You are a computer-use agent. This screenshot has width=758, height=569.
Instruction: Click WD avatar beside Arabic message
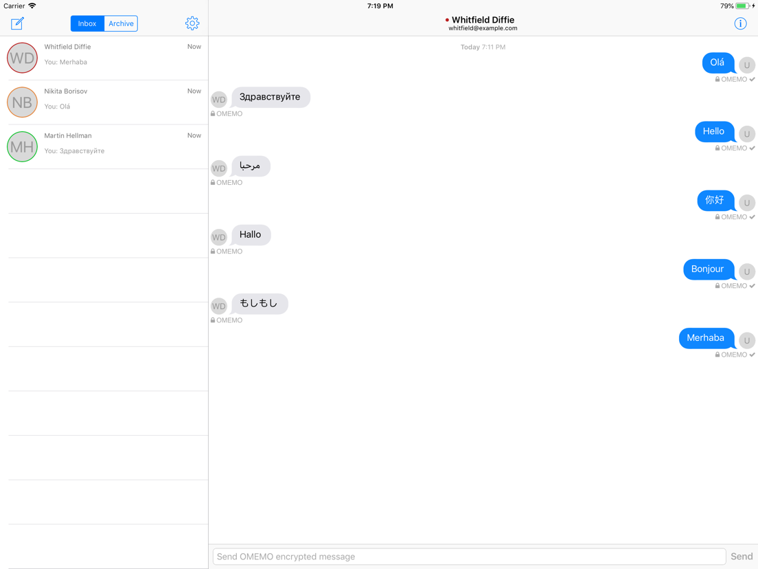point(219,168)
